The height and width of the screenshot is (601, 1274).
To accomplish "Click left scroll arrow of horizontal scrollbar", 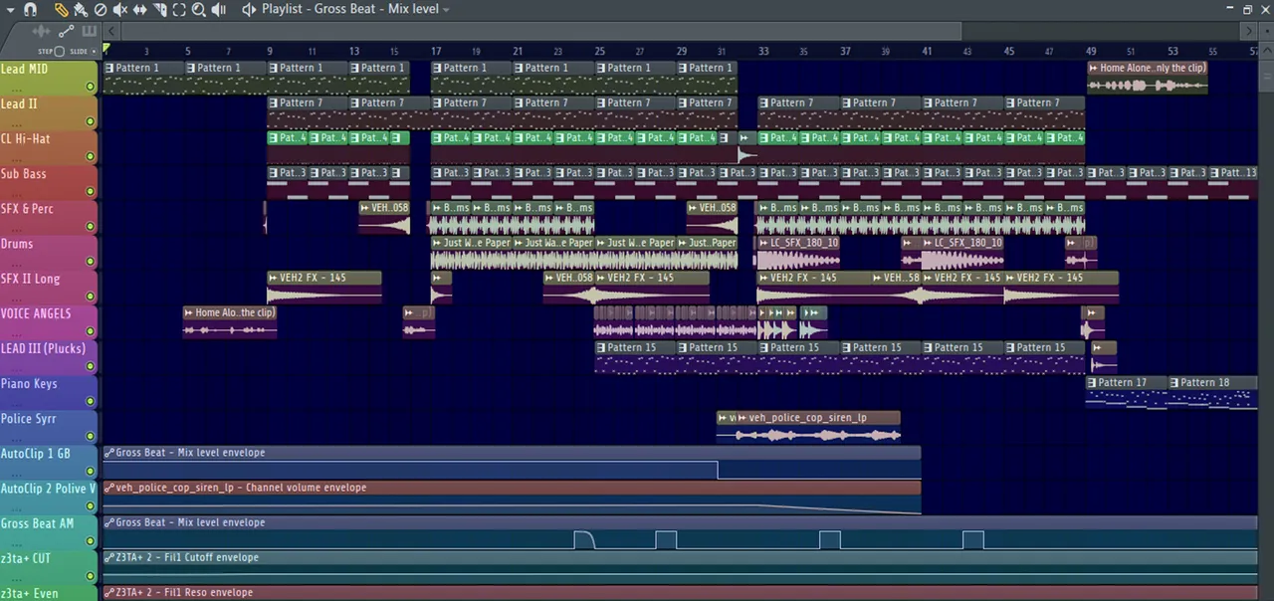I will pyautogui.click(x=111, y=32).
